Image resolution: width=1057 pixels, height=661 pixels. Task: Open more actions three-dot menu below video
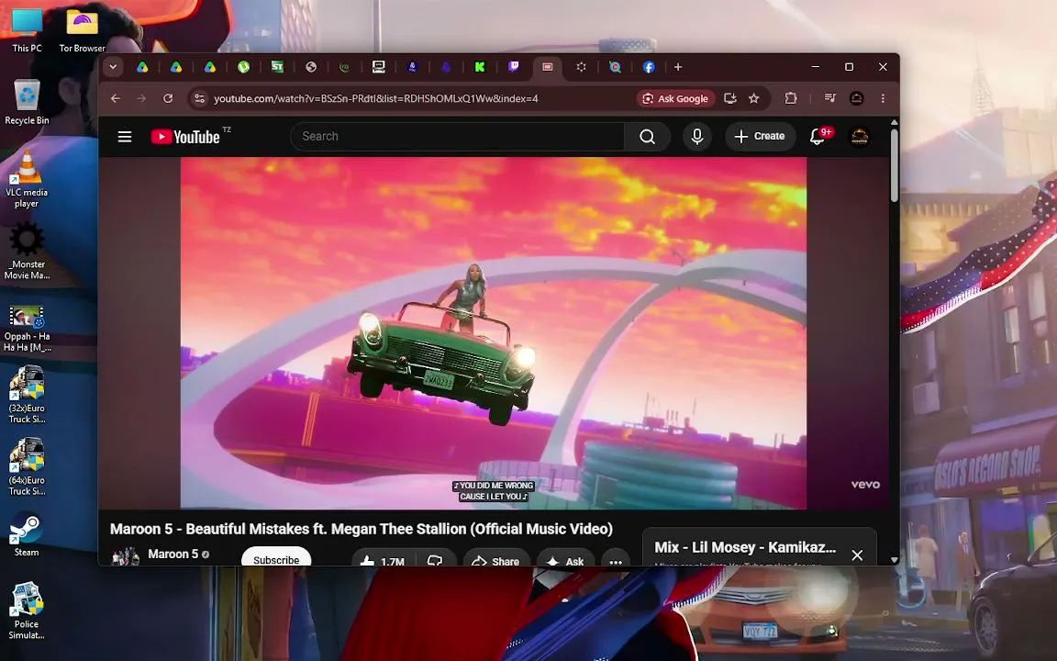click(616, 560)
